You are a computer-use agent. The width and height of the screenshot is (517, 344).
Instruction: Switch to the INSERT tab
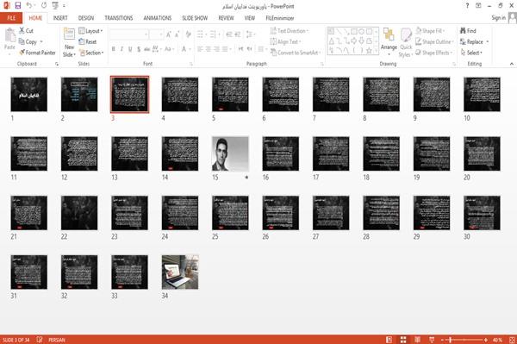click(60, 18)
